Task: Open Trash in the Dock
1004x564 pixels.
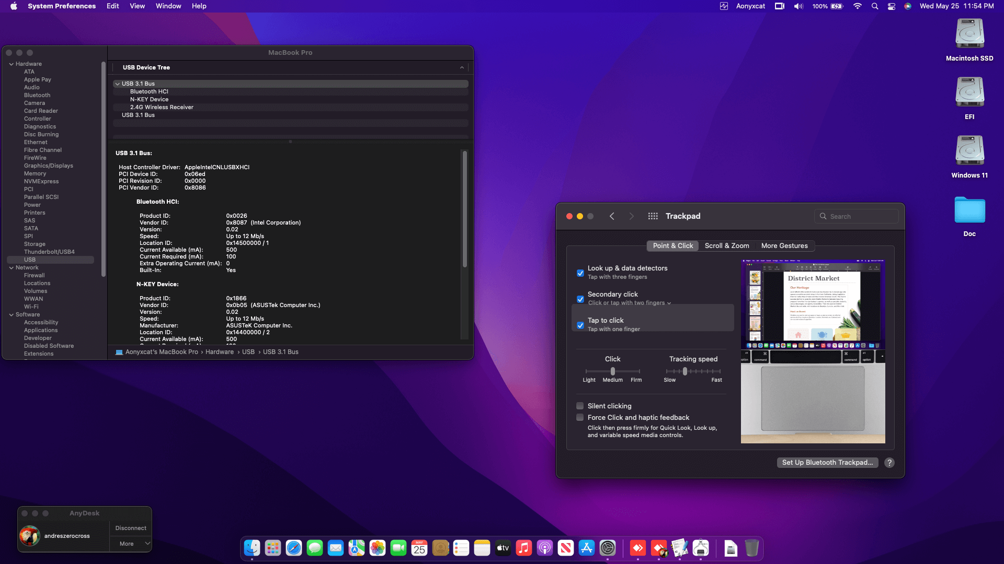Action: pos(752,548)
